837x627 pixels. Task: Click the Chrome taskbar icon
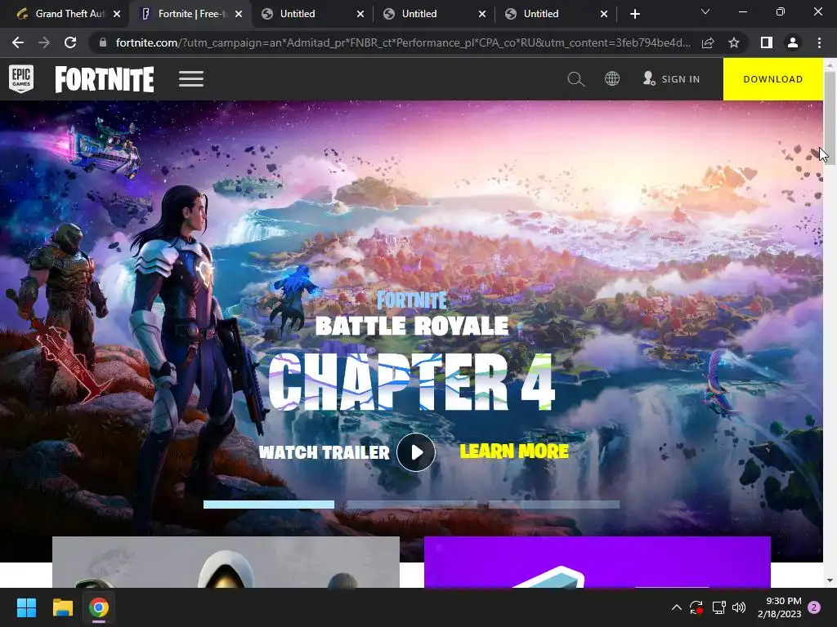point(99,607)
